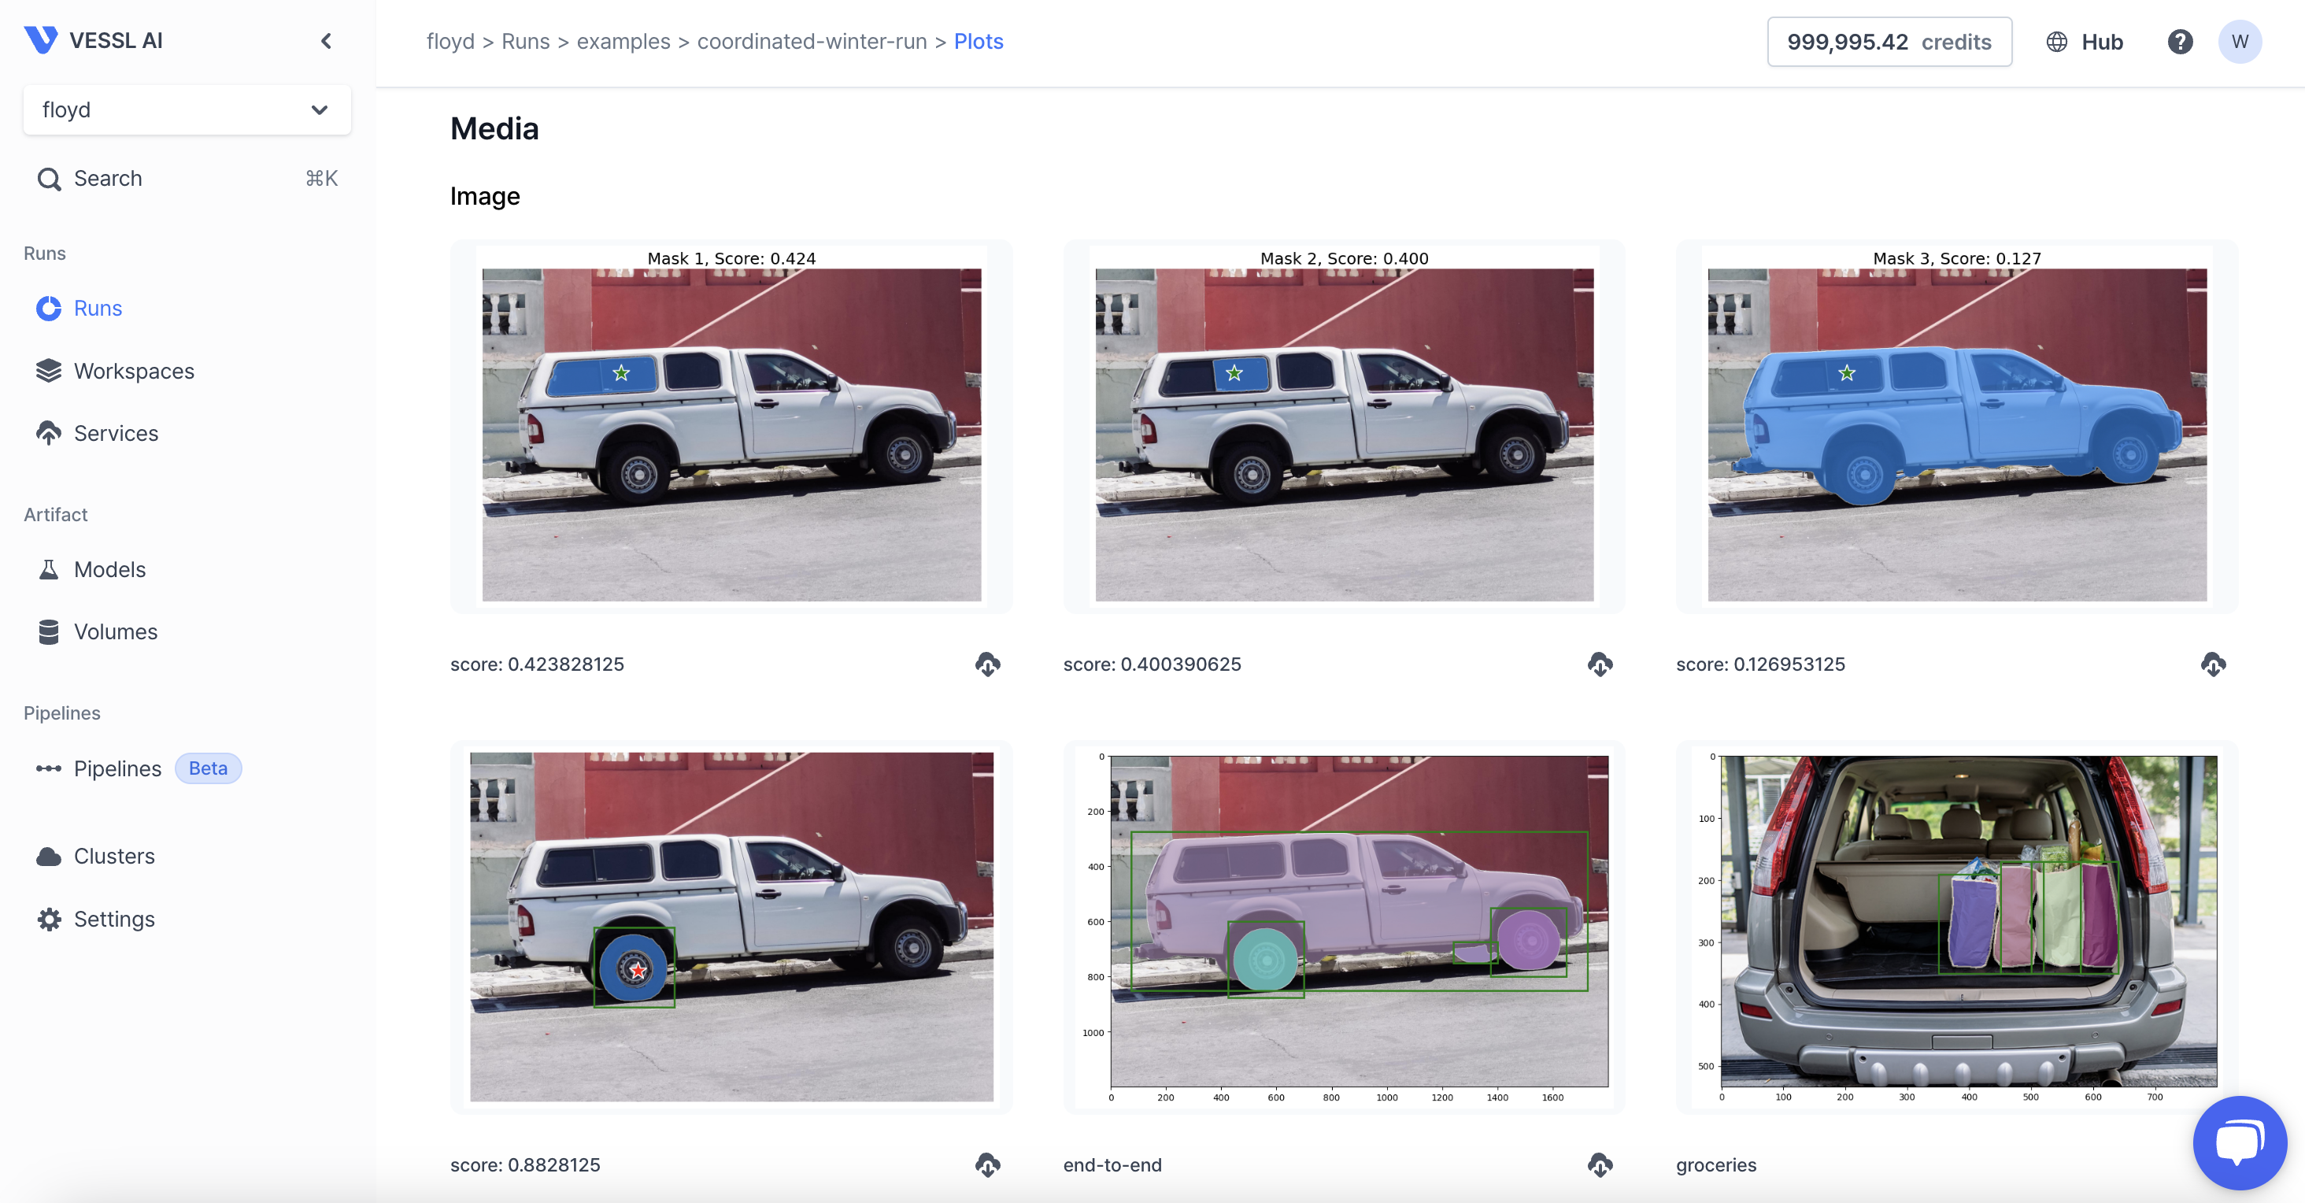This screenshot has height=1203, width=2305.
Task: Navigate to Clusters page
Action: (113, 856)
